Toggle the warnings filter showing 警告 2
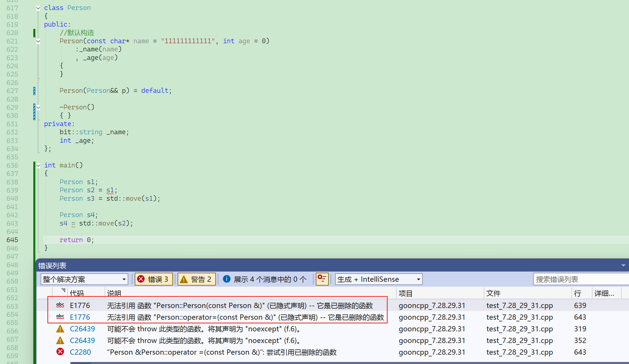The width and height of the screenshot is (629, 364). [197, 279]
